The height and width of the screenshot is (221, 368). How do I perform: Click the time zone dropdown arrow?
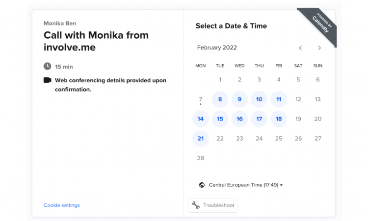pos(281,185)
